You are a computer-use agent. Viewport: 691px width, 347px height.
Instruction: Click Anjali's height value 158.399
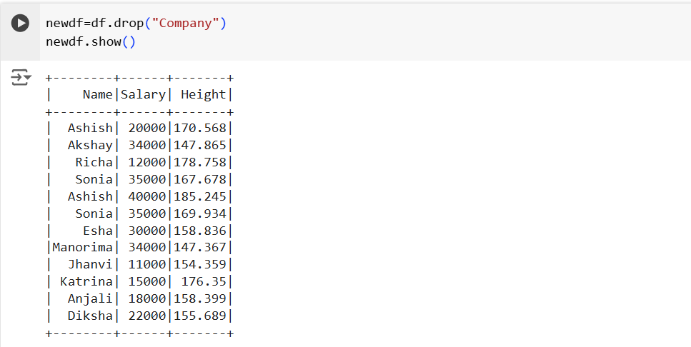pyautogui.click(x=199, y=298)
